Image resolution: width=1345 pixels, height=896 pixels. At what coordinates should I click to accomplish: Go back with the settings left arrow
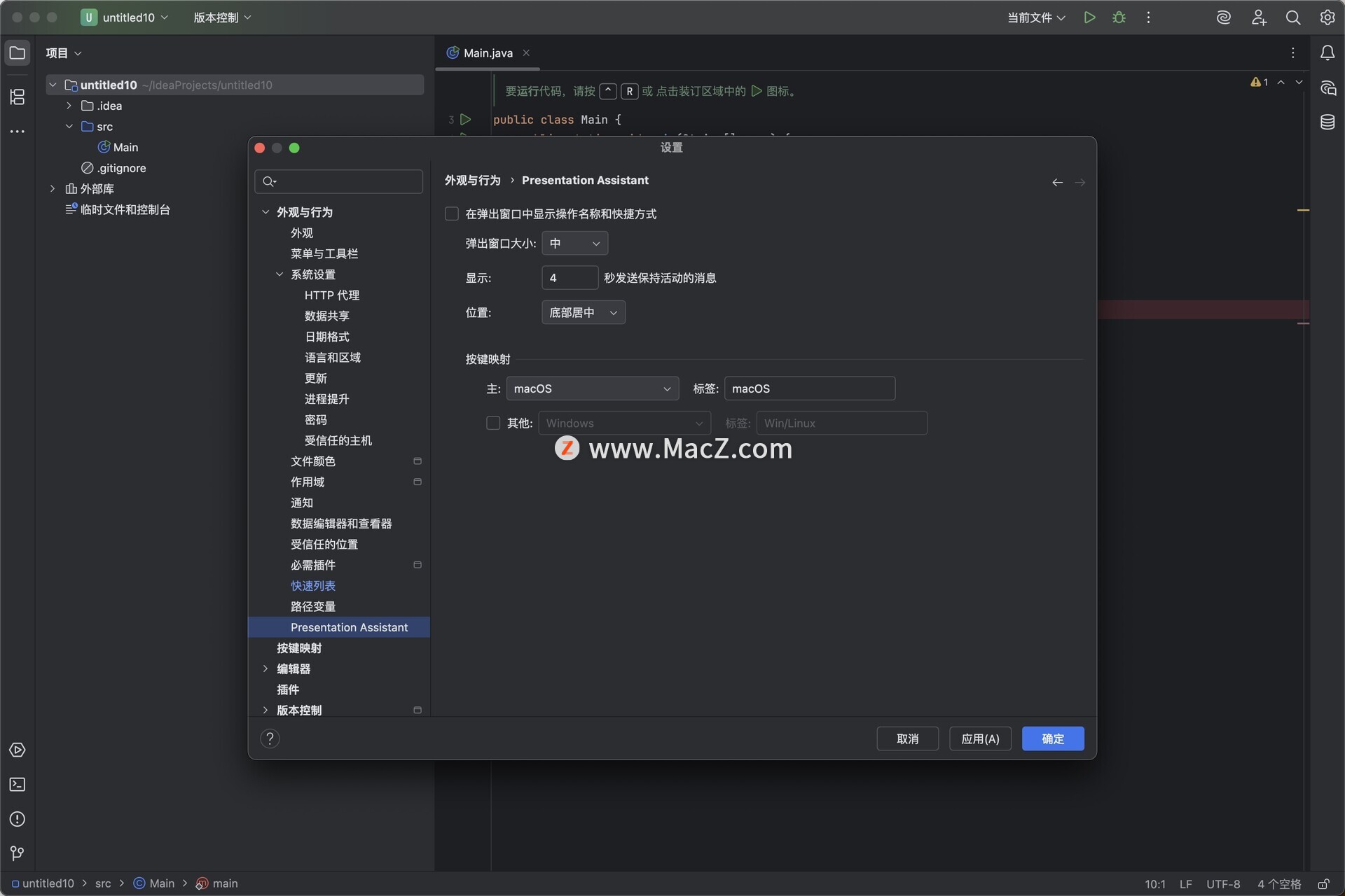click(x=1057, y=183)
